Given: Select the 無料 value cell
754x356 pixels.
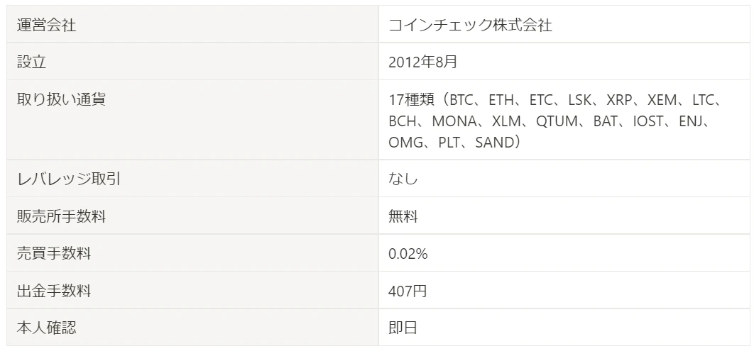Looking at the screenshot, I should (564, 216).
